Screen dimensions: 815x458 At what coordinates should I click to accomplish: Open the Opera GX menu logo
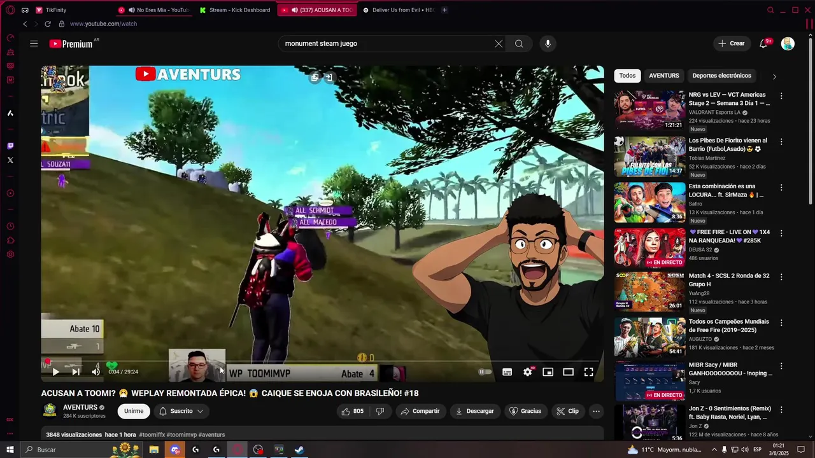point(10,10)
